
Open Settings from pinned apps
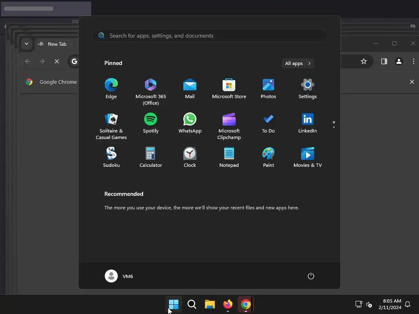308,89
